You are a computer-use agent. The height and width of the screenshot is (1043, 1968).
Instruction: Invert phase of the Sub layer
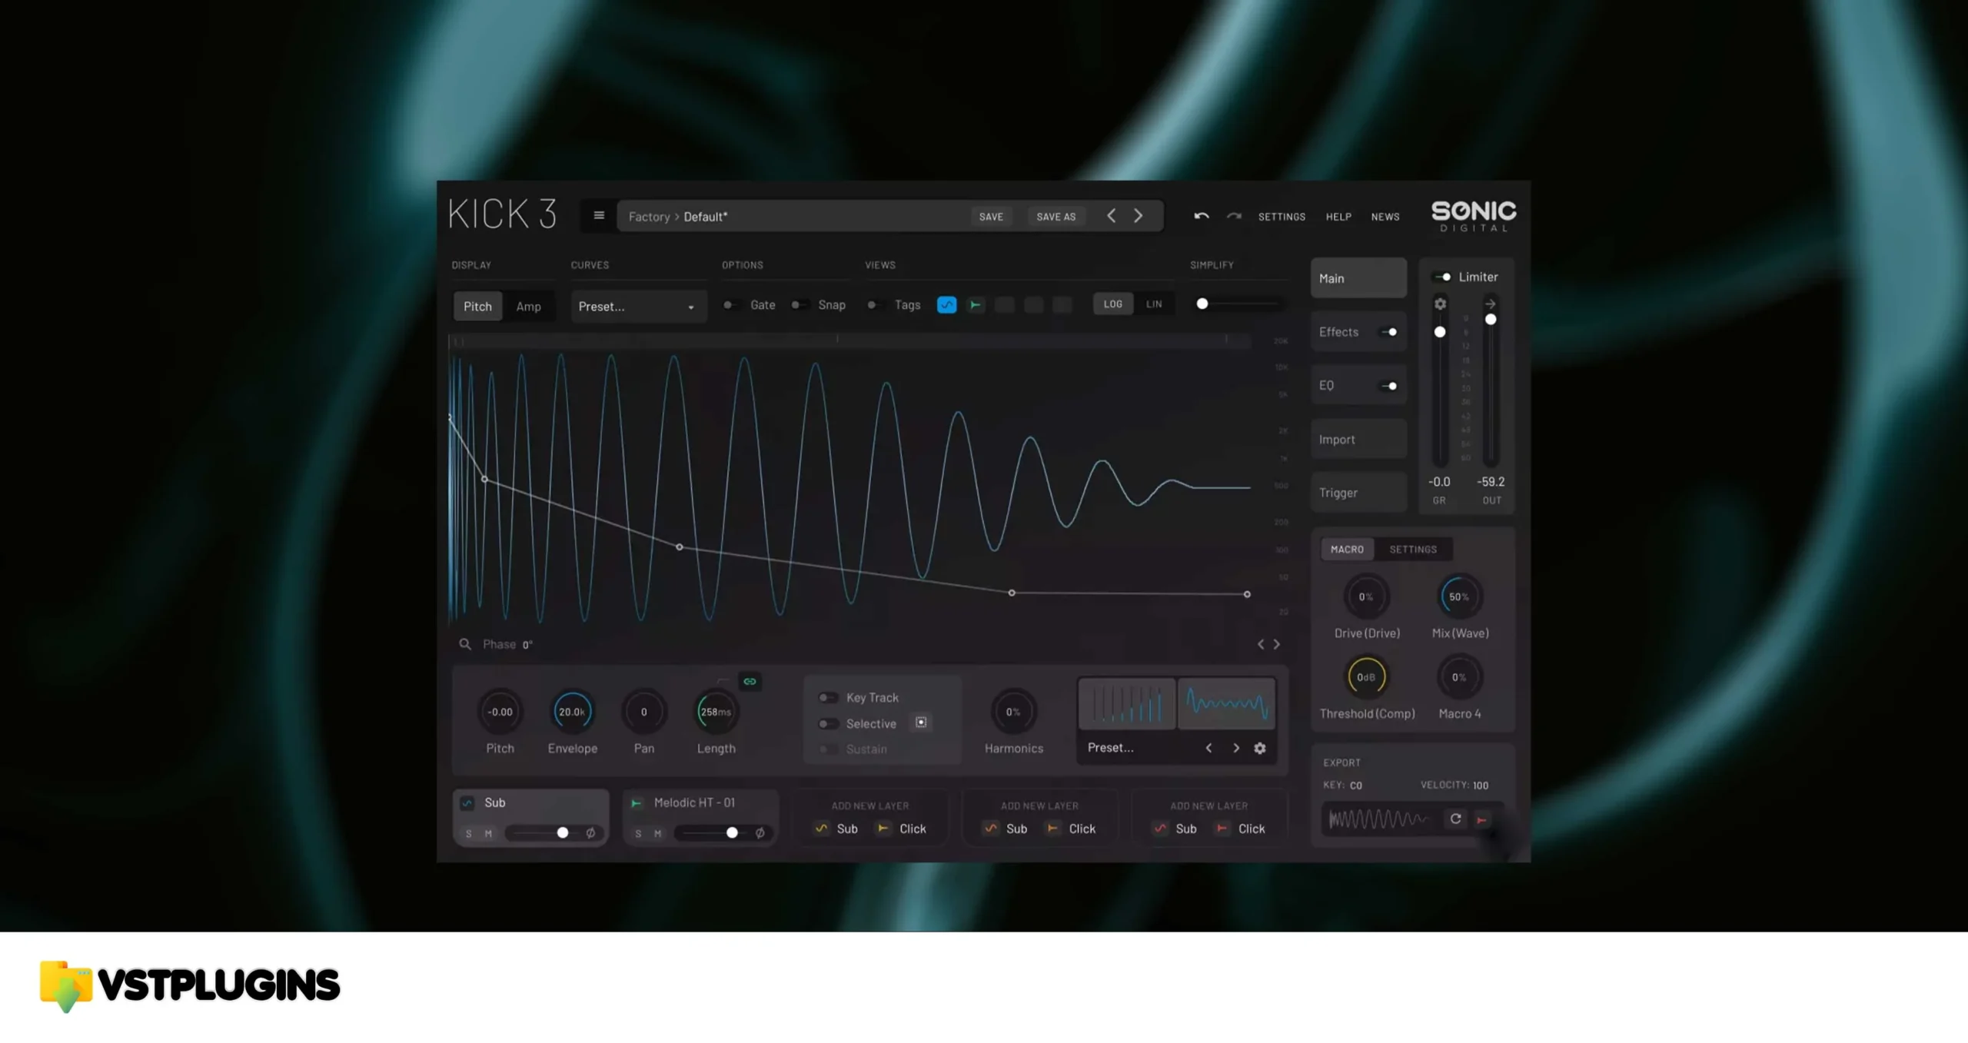590,832
